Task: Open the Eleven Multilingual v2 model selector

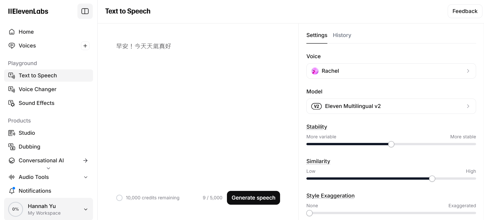Action: 391,106
